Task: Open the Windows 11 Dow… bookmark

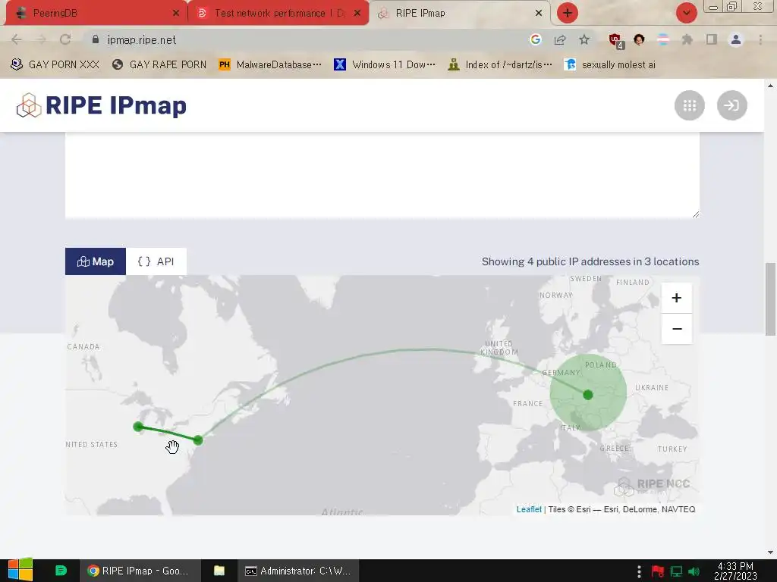Action: pos(385,64)
